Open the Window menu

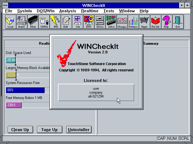click(127, 11)
